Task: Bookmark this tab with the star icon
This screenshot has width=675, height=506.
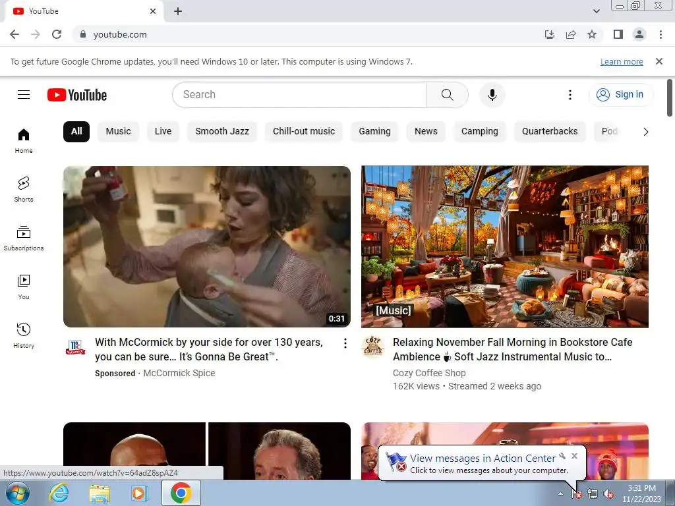Action: [592, 34]
